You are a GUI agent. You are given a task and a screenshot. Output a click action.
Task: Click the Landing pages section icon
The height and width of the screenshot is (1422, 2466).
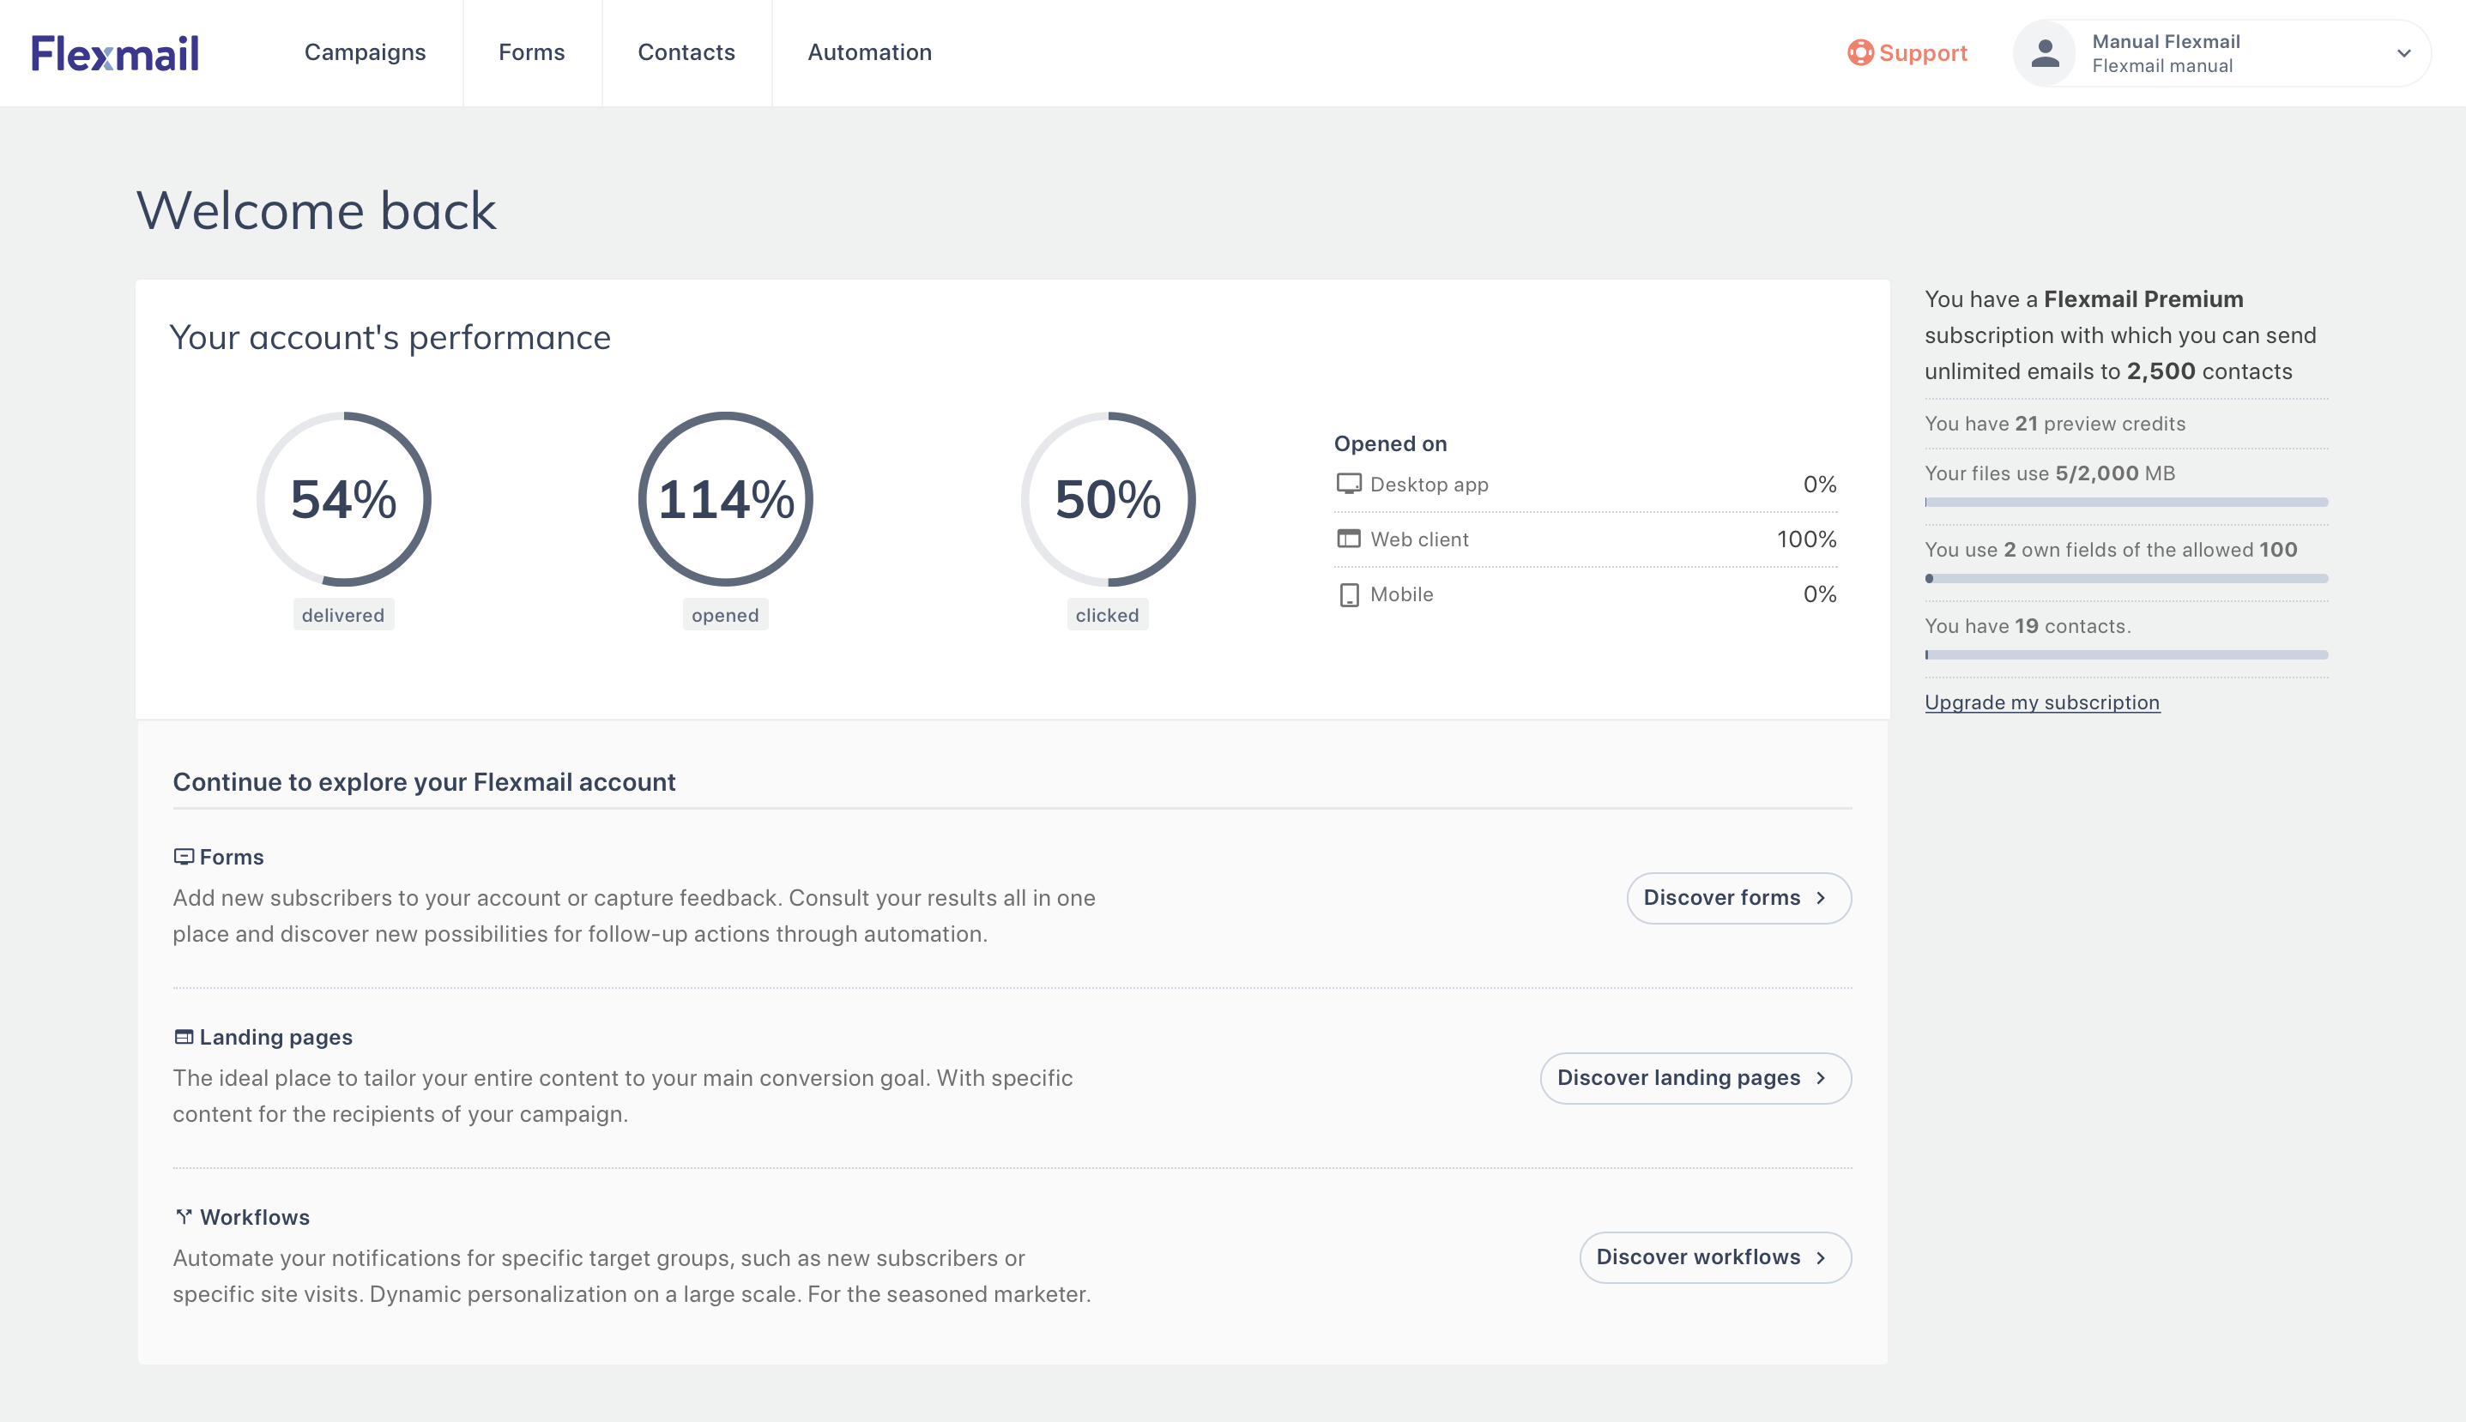point(184,1037)
